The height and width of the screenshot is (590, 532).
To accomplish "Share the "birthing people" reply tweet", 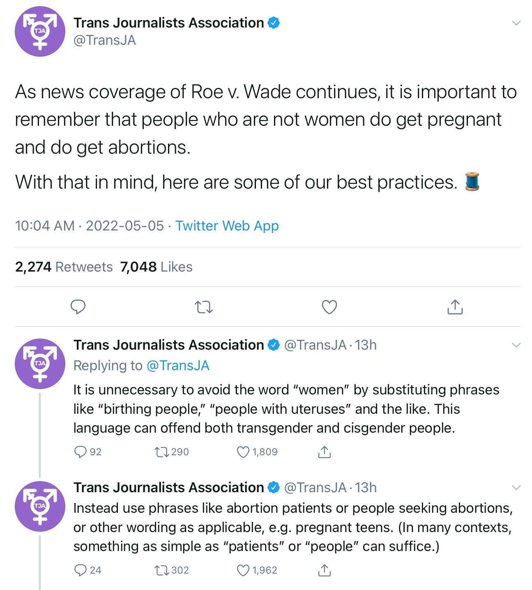I will pyautogui.click(x=324, y=452).
